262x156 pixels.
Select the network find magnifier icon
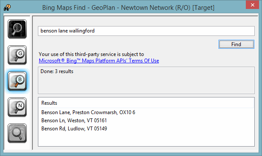click(17, 29)
